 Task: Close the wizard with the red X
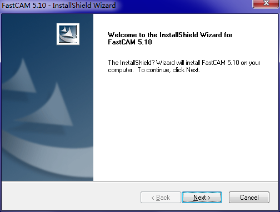pos(266,3)
